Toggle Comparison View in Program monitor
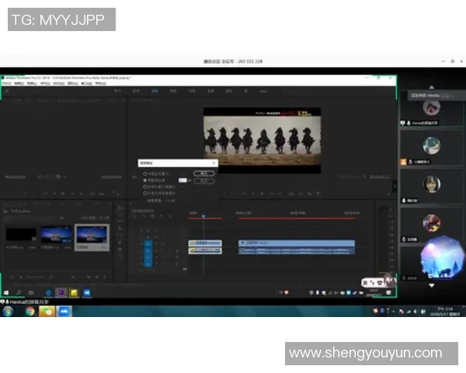The height and width of the screenshot is (373, 466). click(318, 193)
